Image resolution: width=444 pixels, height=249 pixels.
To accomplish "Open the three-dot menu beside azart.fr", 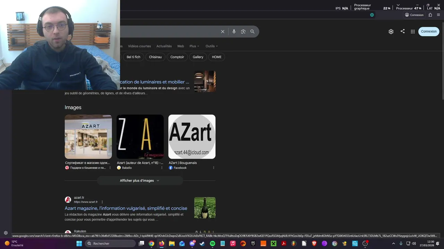I will coord(102,202).
